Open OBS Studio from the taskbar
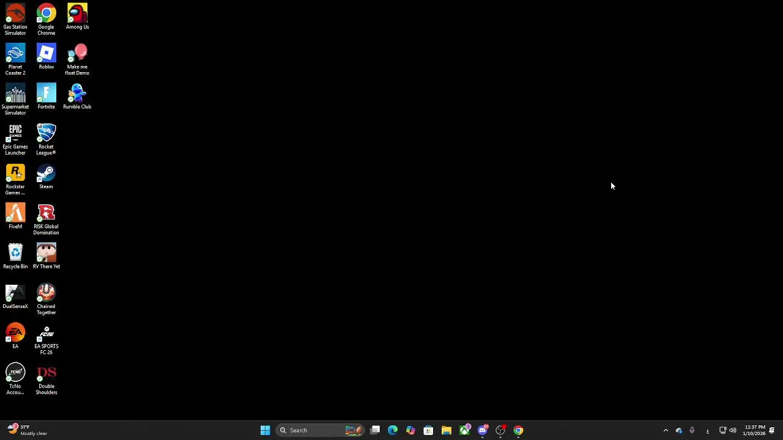 point(500,430)
